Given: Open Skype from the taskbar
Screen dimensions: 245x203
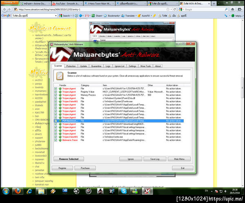Looking at the screenshot, I should (124, 191).
